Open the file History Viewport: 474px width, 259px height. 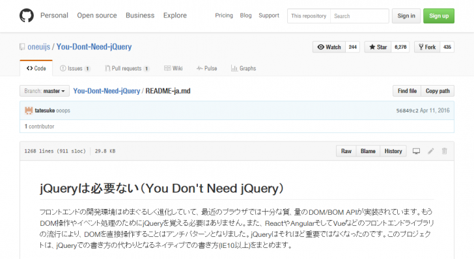tap(393, 151)
